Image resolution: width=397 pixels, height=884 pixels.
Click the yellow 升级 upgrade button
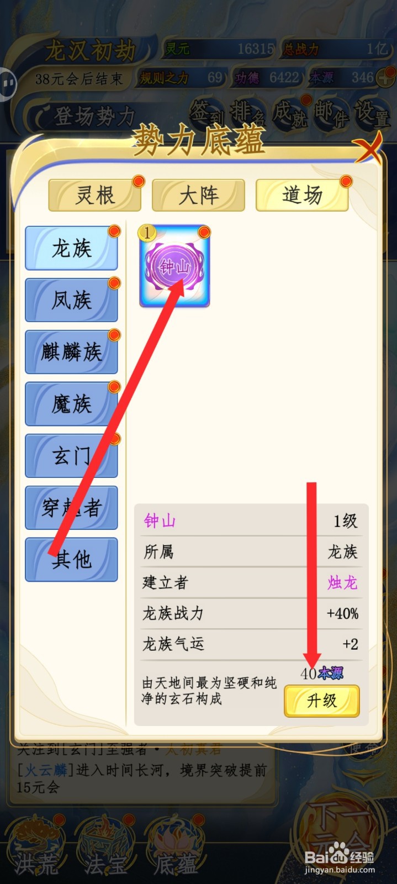click(x=322, y=701)
